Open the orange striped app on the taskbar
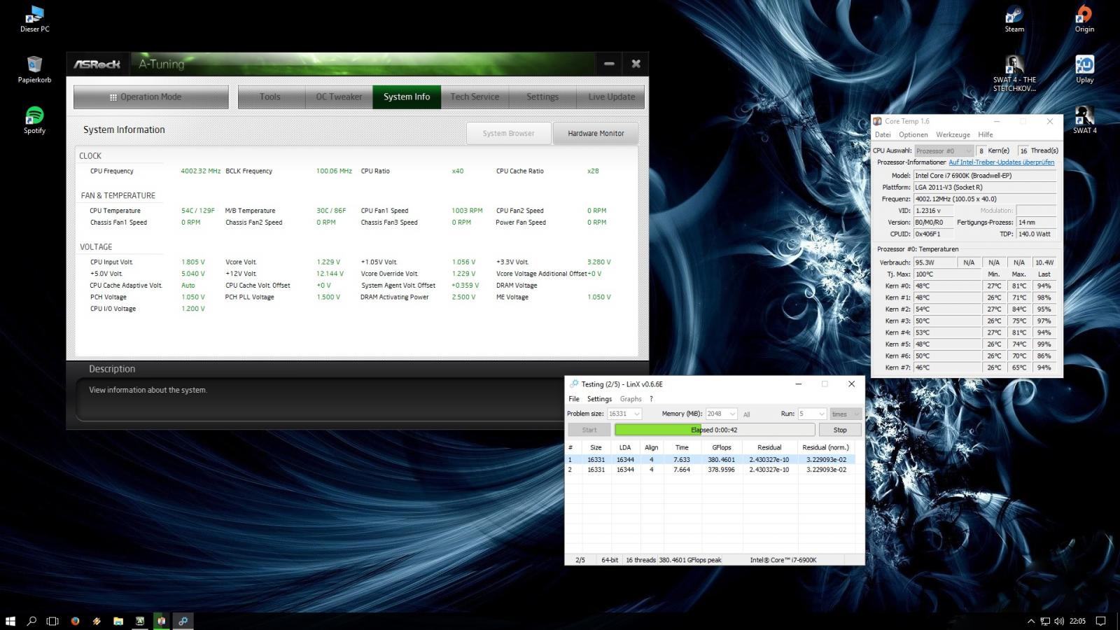 (x=97, y=621)
